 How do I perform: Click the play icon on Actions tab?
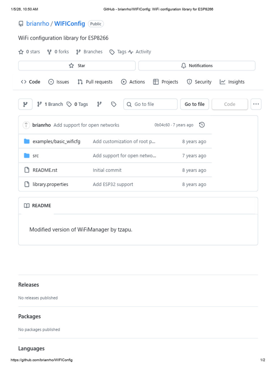point(124,82)
